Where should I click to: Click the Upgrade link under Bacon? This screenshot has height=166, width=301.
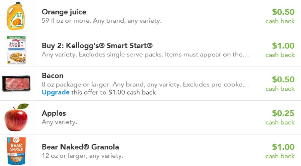tap(55, 92)
